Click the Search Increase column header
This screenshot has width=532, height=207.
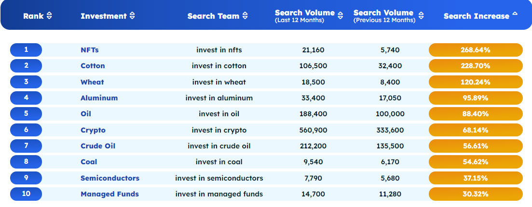click(476, 16)
